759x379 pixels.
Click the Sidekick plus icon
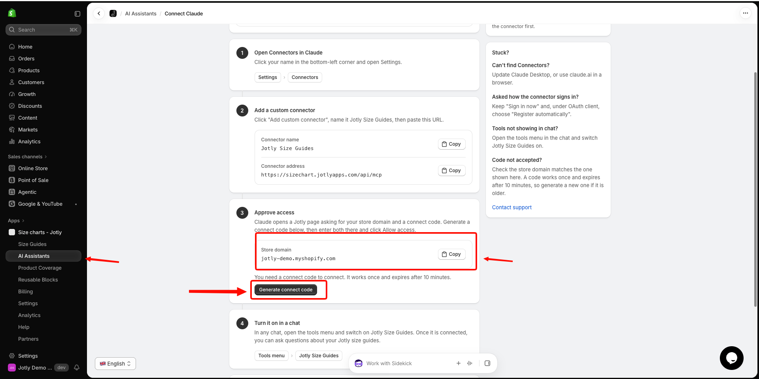459,363
